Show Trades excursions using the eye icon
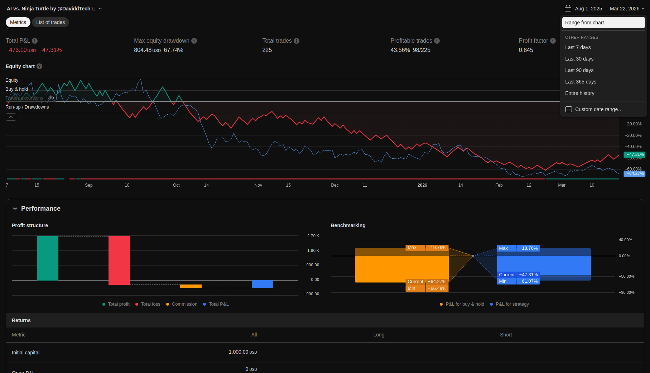This screenshot has height=373, width=650. [51, 98]
